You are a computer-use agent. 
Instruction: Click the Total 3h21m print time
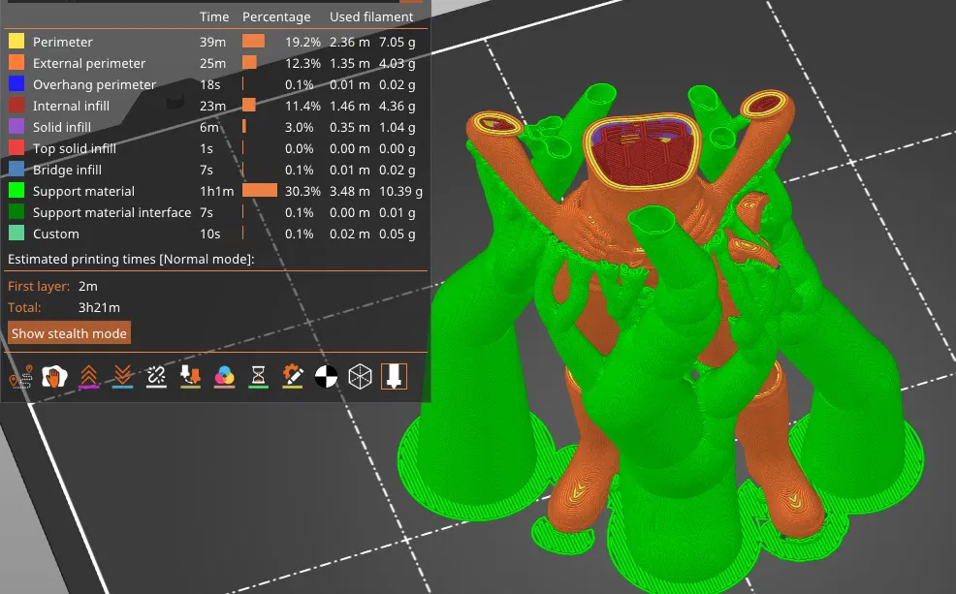point(99,308)
